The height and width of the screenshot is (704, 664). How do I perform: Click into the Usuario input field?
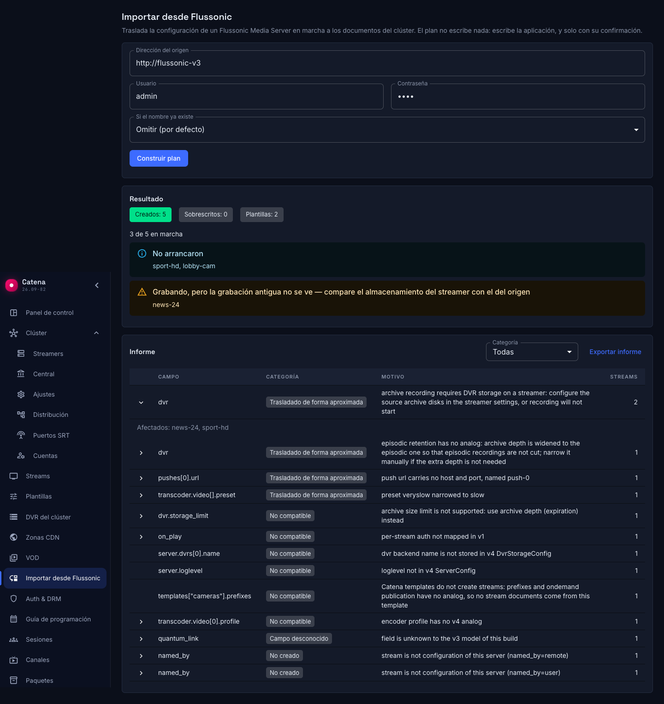coord(256,96)
